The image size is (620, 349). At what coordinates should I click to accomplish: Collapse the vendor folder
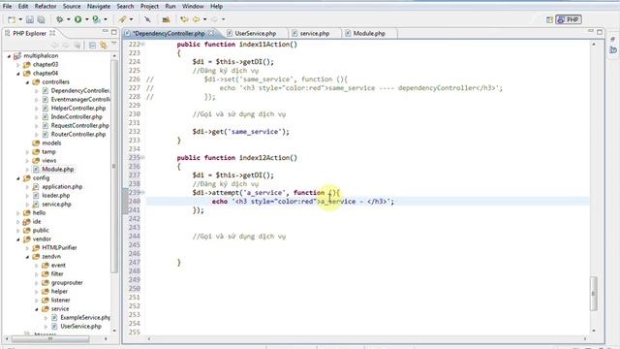[x=18, y=239]
